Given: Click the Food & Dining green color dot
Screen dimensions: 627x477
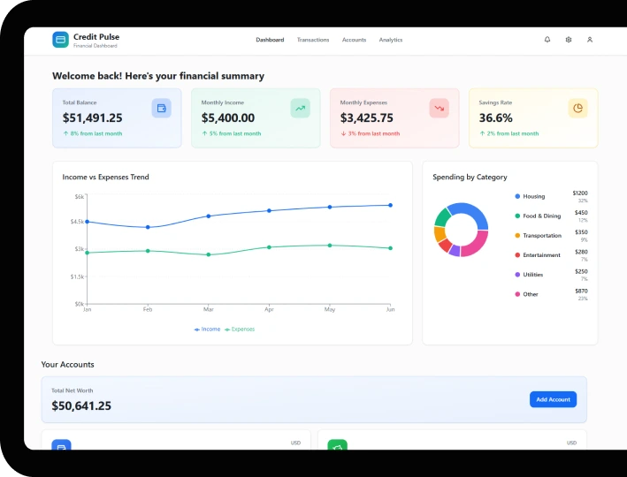Looking at the screenshot, I should [517, 216].
